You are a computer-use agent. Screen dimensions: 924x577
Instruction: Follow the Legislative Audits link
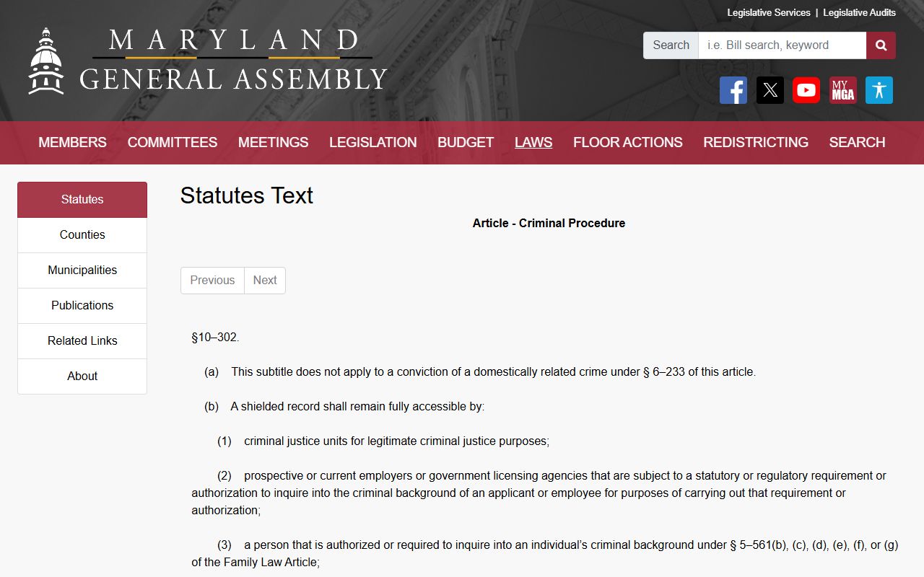(x=859, y=12)
